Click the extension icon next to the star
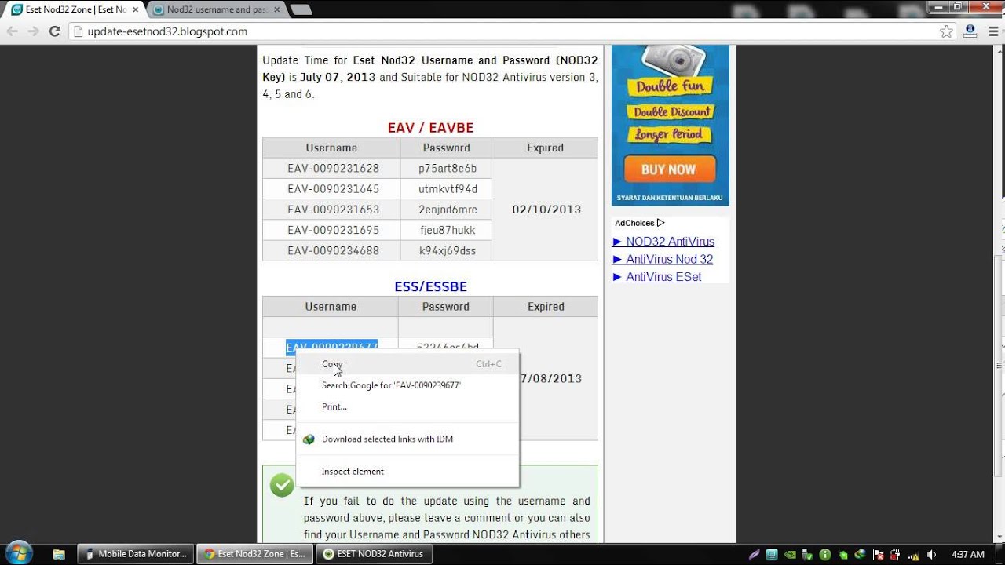 (970, 31)
